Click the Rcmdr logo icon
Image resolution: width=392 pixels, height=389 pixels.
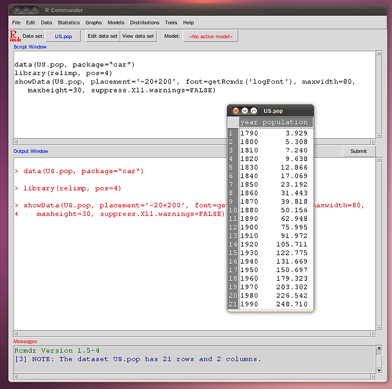(x=15, y=36)
